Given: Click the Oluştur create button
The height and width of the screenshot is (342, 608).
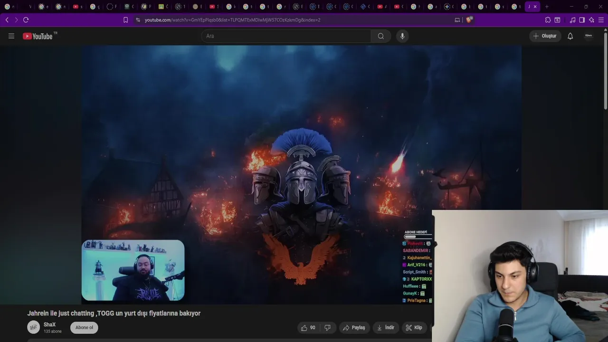Looking at the screenshot, I should [545, 36].
